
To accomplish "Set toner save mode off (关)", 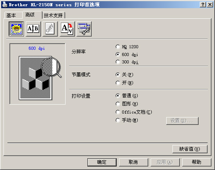I will [x=124, y=75].
